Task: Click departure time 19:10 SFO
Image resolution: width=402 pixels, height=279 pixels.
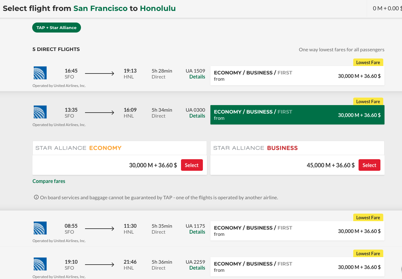Action: point(71,265)
